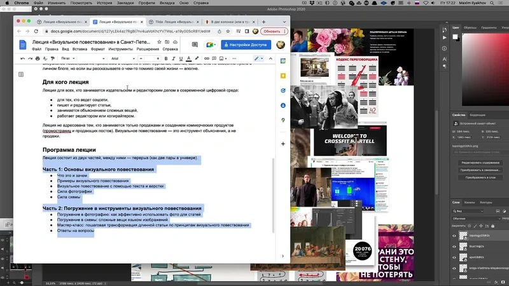Screen dimensions: 509x286
Task: Open the layer blend mode dropdown
Action: [476, 219]
